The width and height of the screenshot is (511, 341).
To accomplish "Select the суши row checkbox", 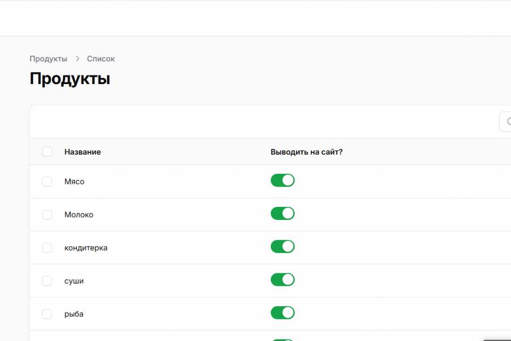I will [x=47, y=281].
